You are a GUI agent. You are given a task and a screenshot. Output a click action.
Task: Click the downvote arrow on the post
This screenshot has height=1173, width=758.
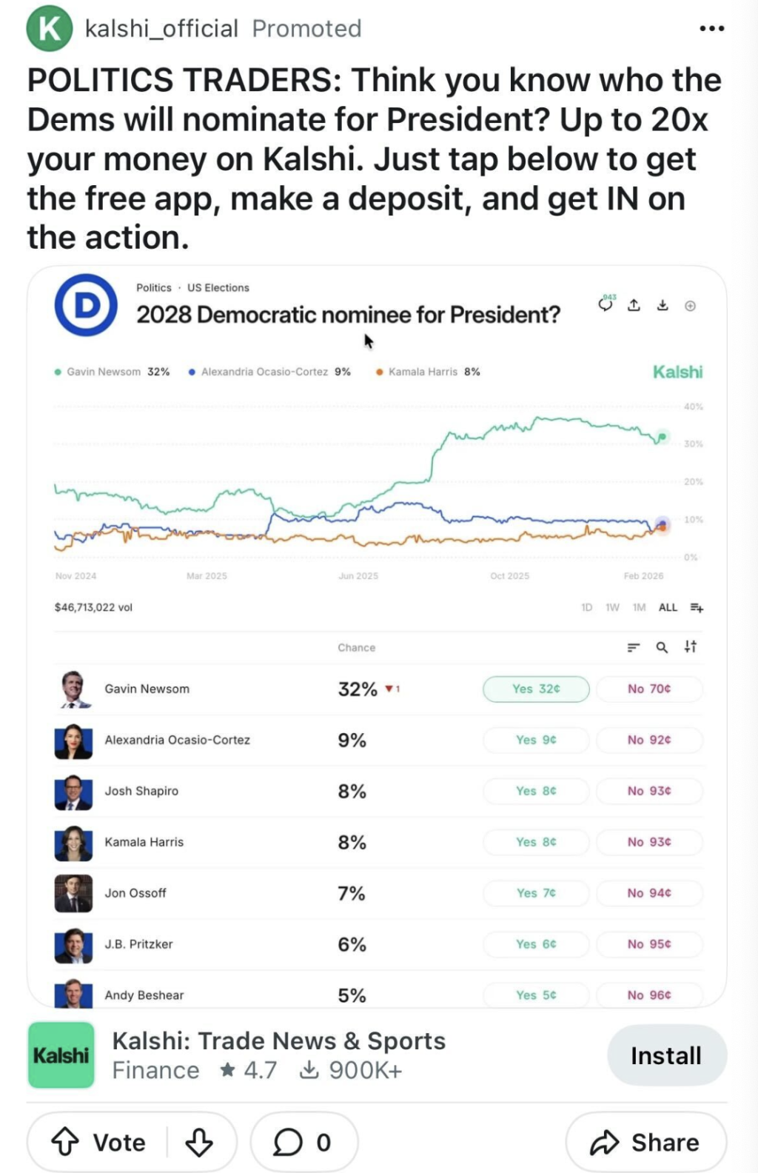click(x=199, y=1142)
